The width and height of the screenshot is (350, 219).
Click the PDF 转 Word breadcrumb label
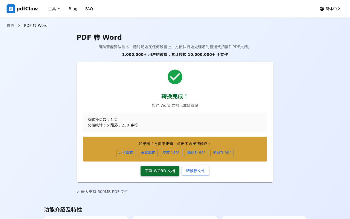(36, 25)
